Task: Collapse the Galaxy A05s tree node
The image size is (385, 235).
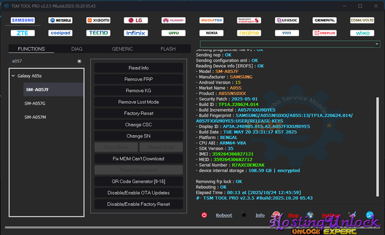Action: pos(13,76)
